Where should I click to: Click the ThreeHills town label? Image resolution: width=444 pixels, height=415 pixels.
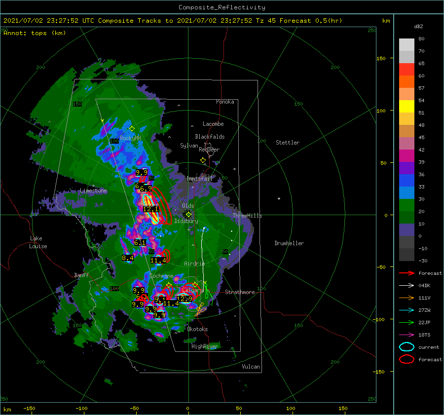click(x=248, y=216)
